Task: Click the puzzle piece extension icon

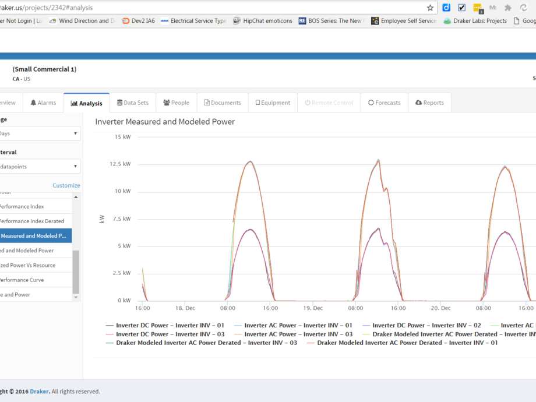Action: pos(508,8)
